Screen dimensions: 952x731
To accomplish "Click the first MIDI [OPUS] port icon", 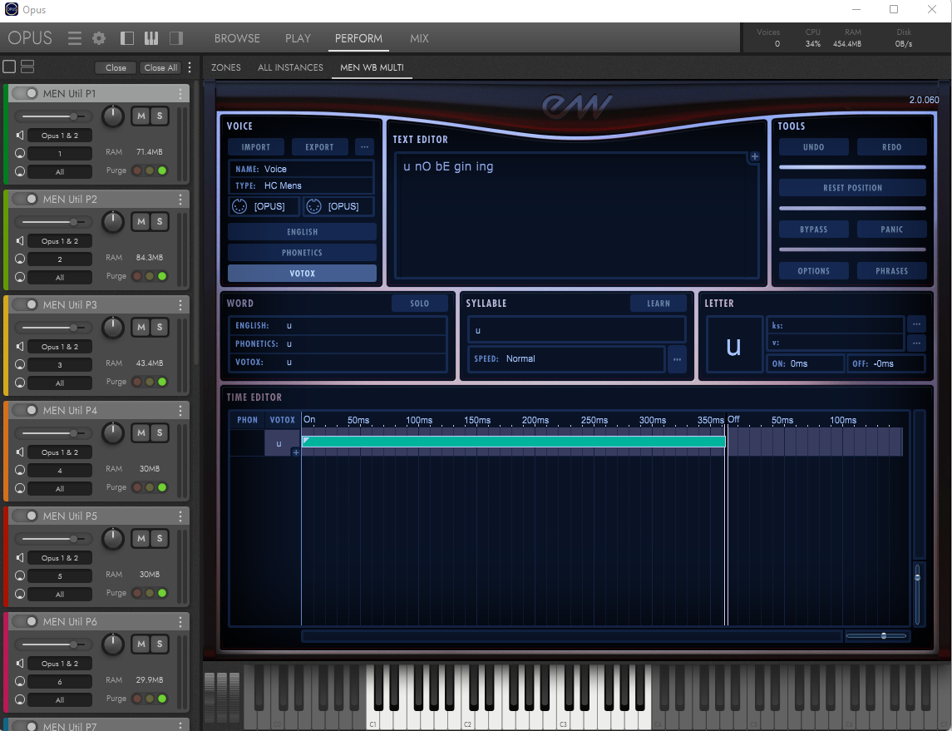I will [x=239, y=206].
